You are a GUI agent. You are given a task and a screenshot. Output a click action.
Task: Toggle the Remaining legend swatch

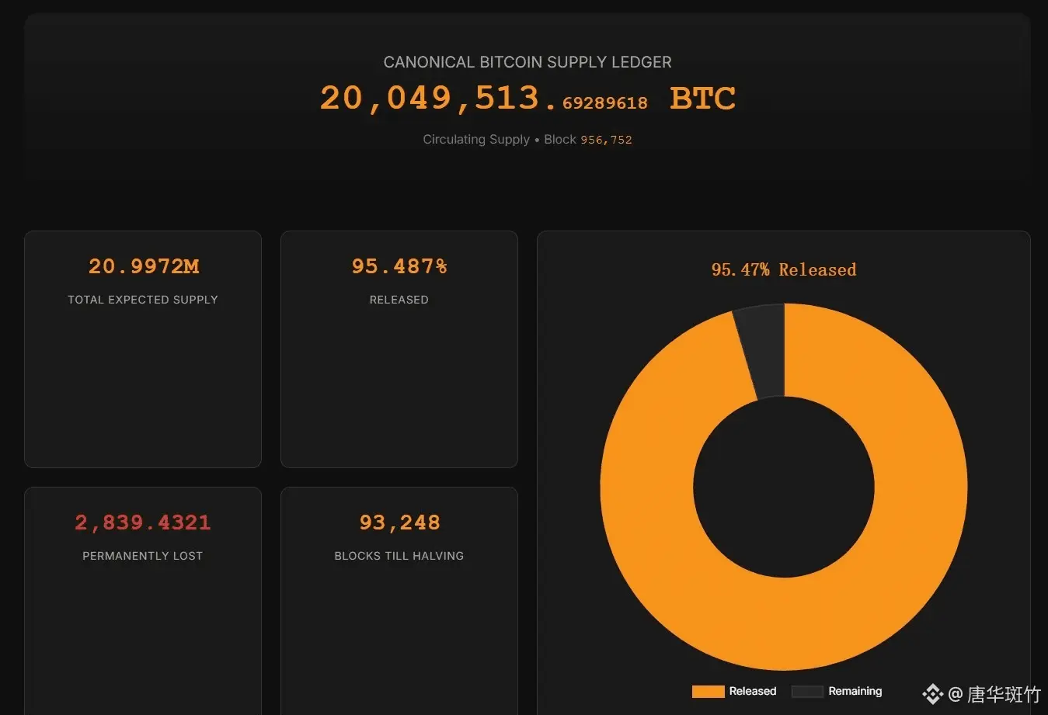coord(807,692)
